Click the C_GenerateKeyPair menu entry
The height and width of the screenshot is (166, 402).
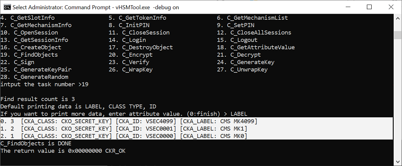(36, 70)
